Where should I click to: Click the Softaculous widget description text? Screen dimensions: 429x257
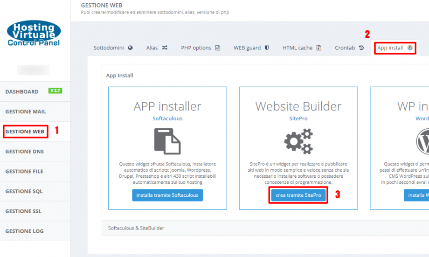167,173
